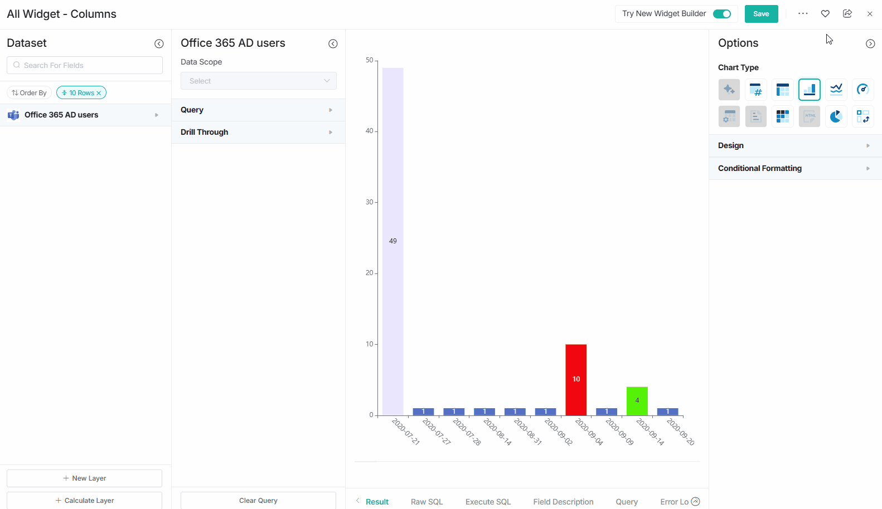The image size is (882, 509).
Task: Select the heatmap grid chart type
Action: tap(782, 116)
